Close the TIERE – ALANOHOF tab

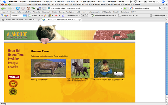tap(80, 20)
